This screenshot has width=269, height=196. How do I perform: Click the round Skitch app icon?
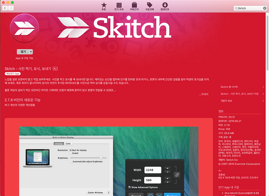coord(24,28)
